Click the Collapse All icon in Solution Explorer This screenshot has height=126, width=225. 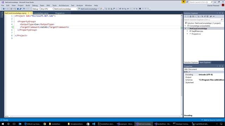(205, 16)
